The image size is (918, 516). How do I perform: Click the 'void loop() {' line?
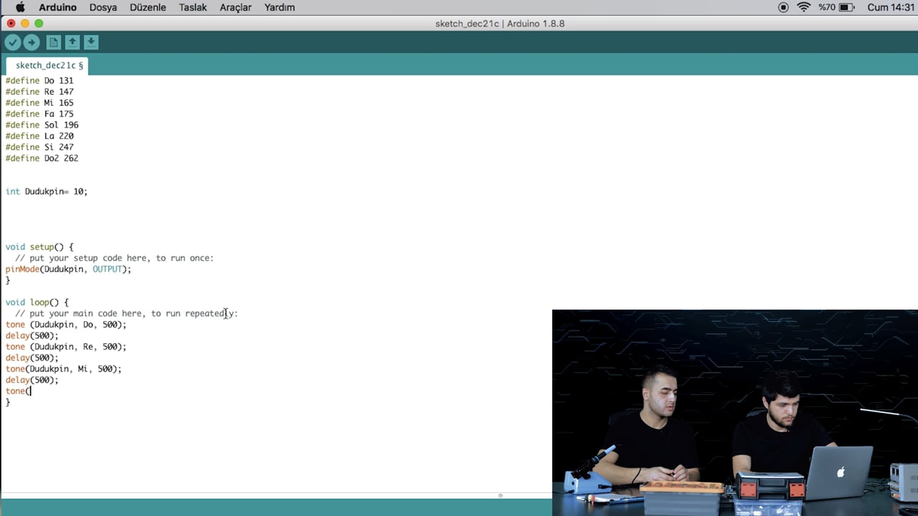(37, 302)
